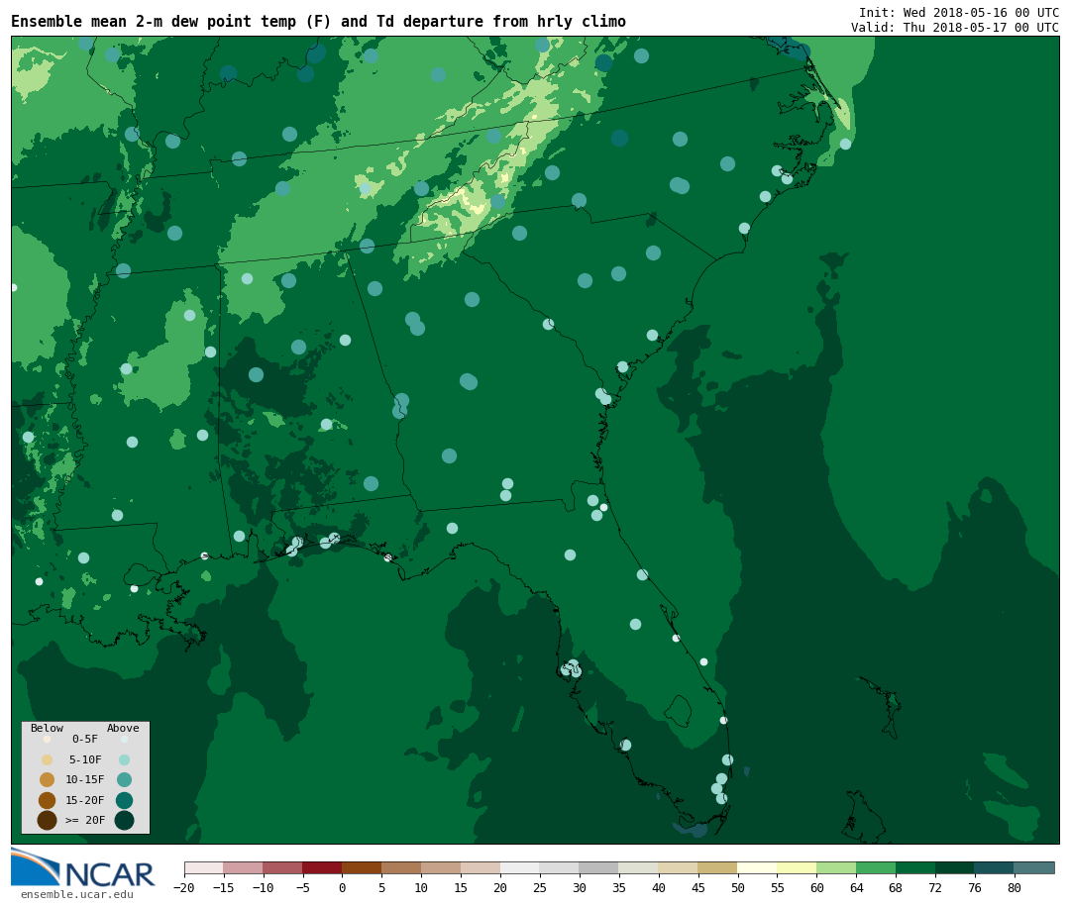Click the colorbar swatch right of 80

[1034, 867]
